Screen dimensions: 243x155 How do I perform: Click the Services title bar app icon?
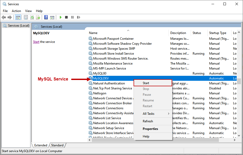(4, 4)
